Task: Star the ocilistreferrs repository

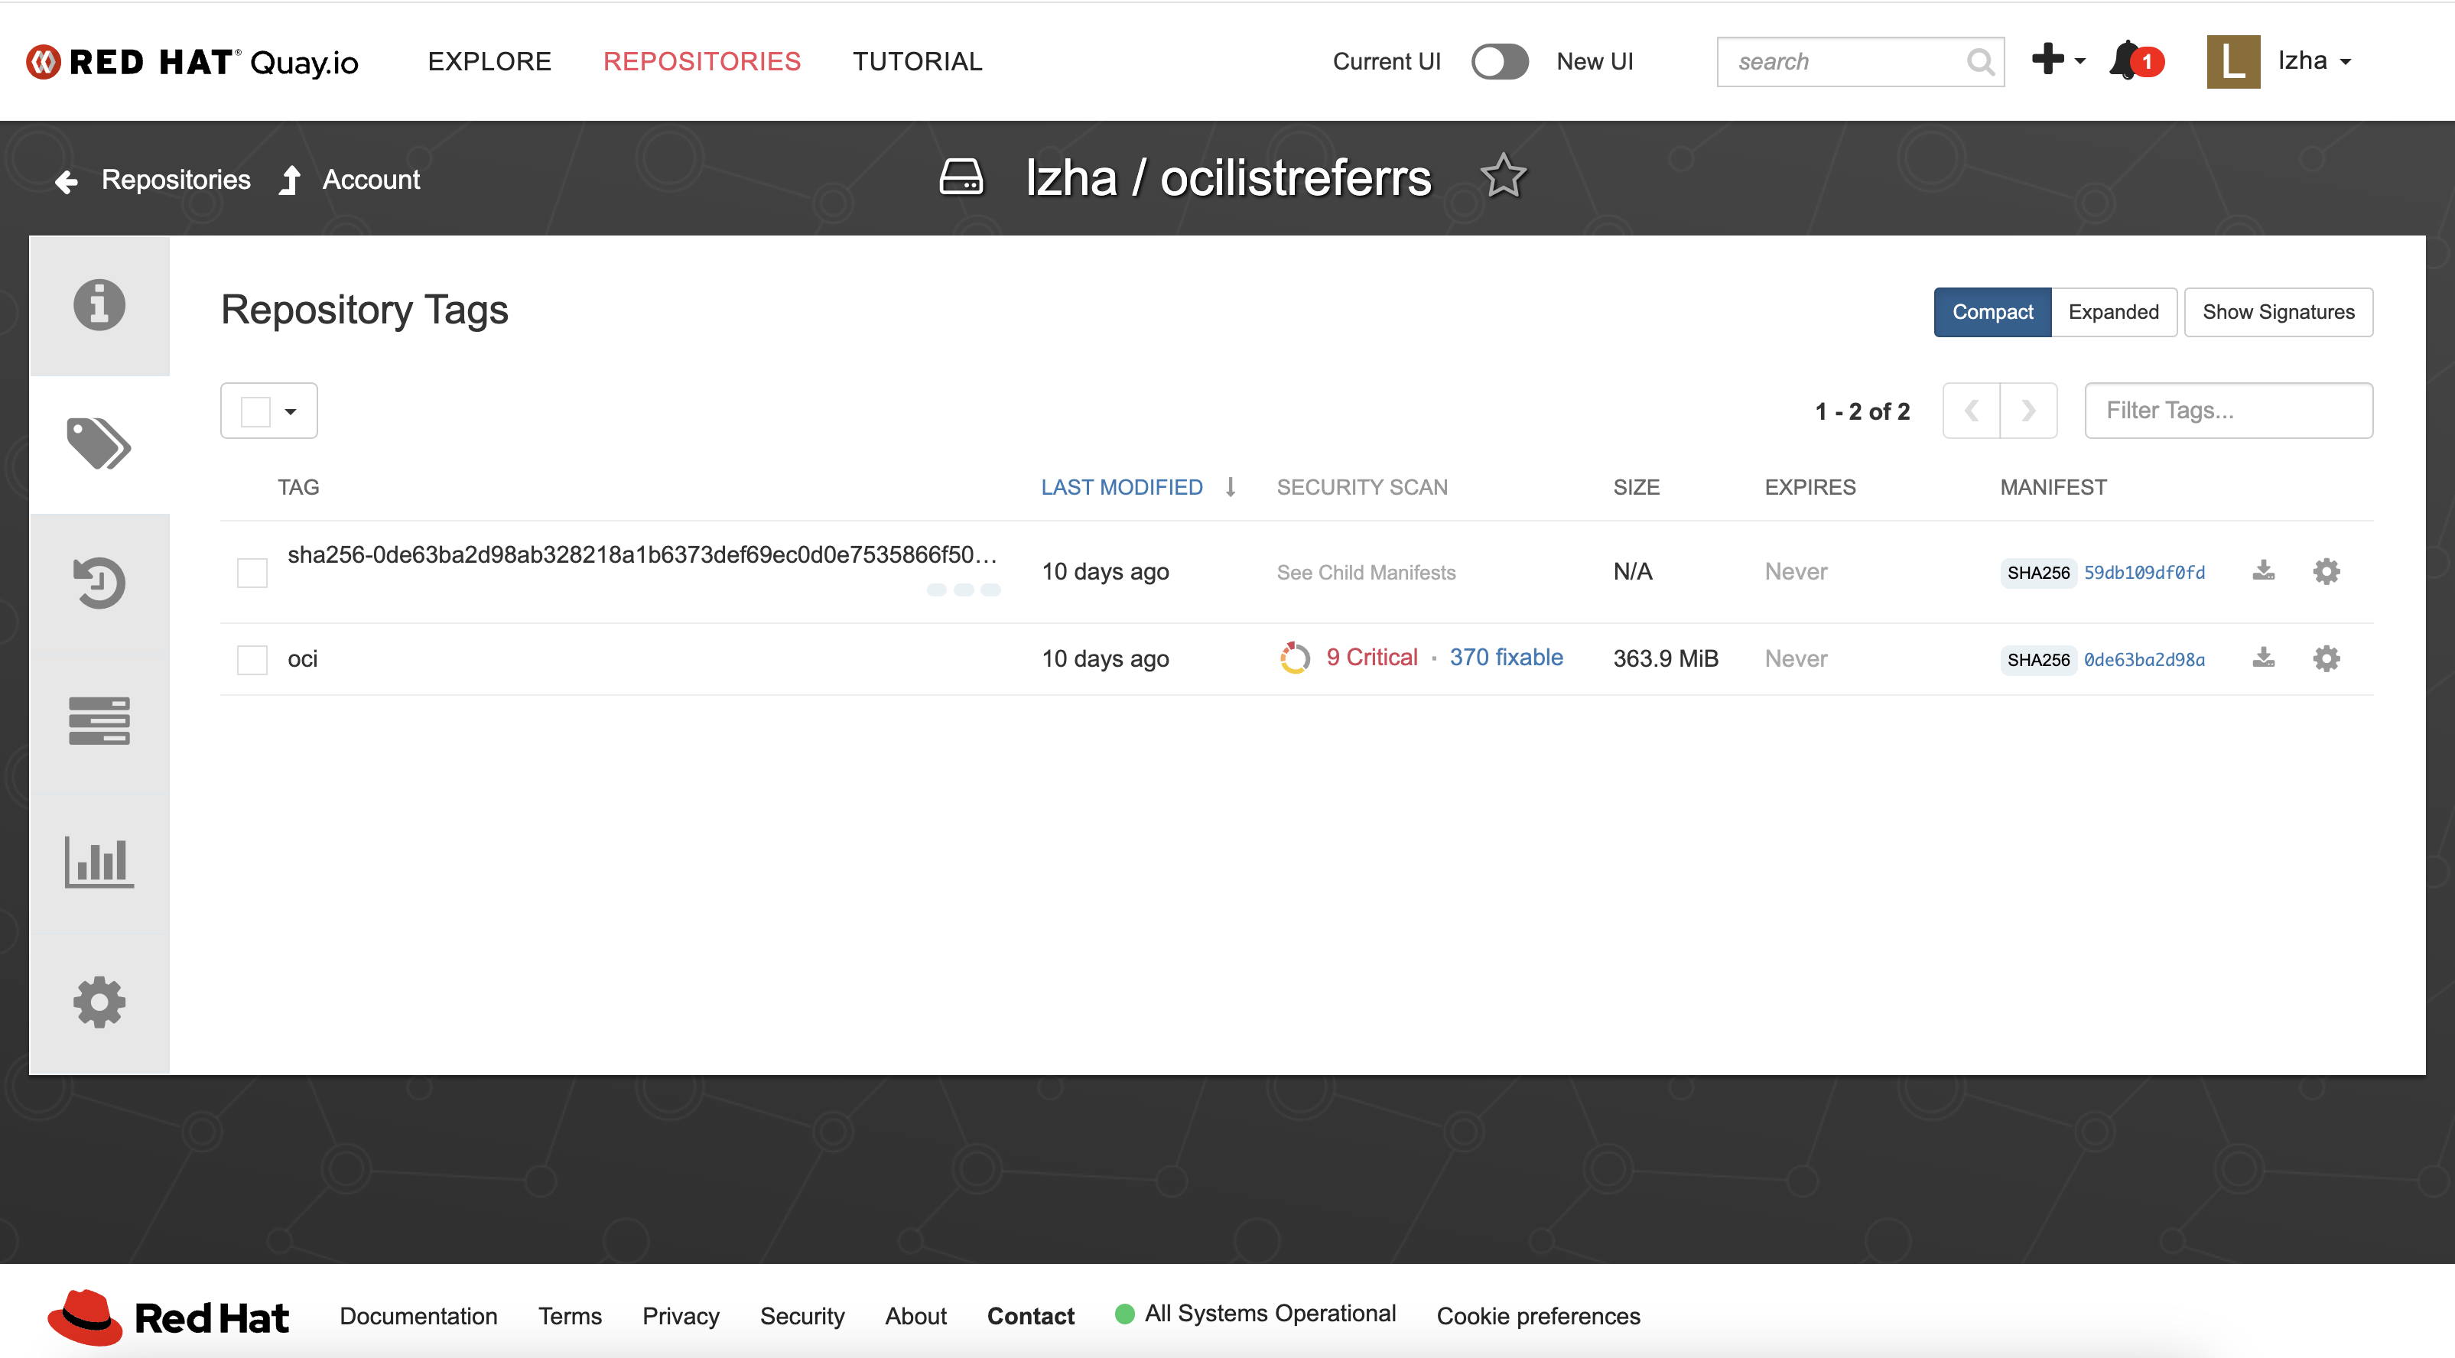Action: pyautogui.click(x=1503, y=177)
